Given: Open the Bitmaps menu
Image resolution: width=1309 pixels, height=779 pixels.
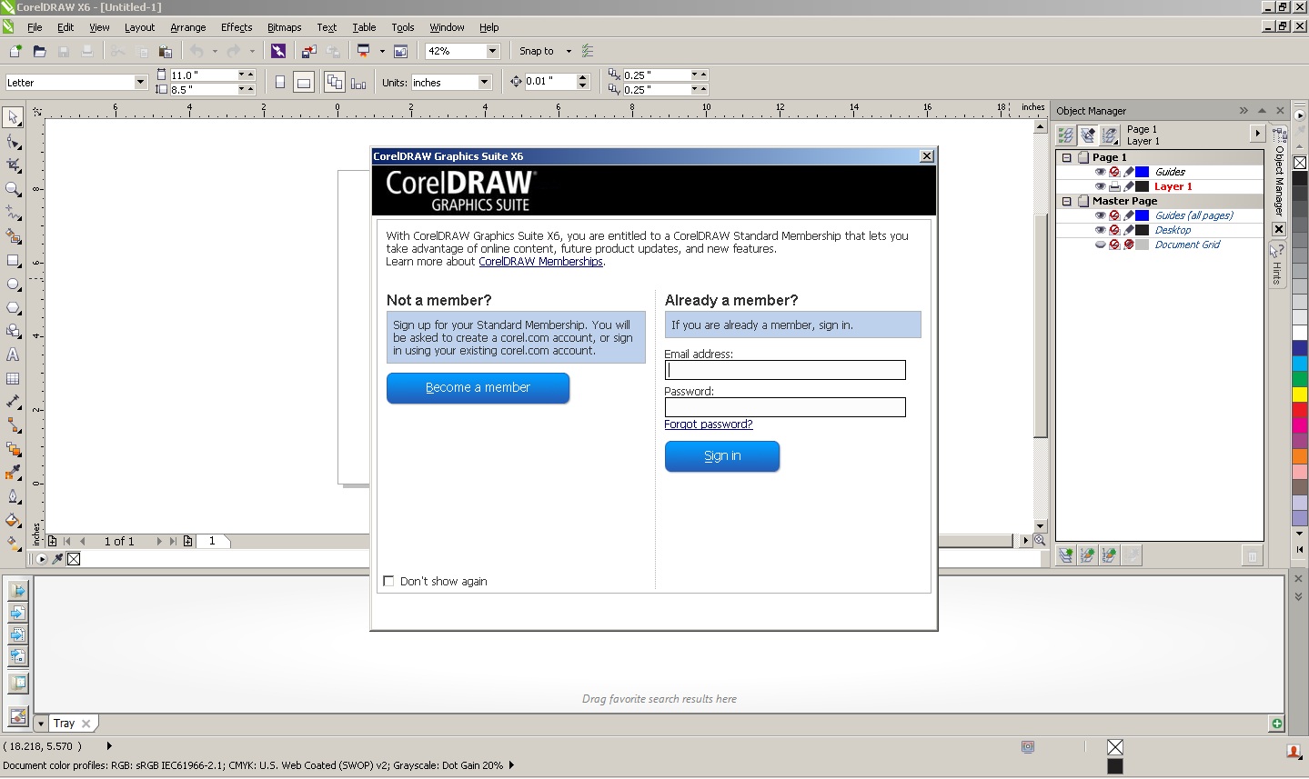Looking at the screenshot, I should tap(284, 27).
